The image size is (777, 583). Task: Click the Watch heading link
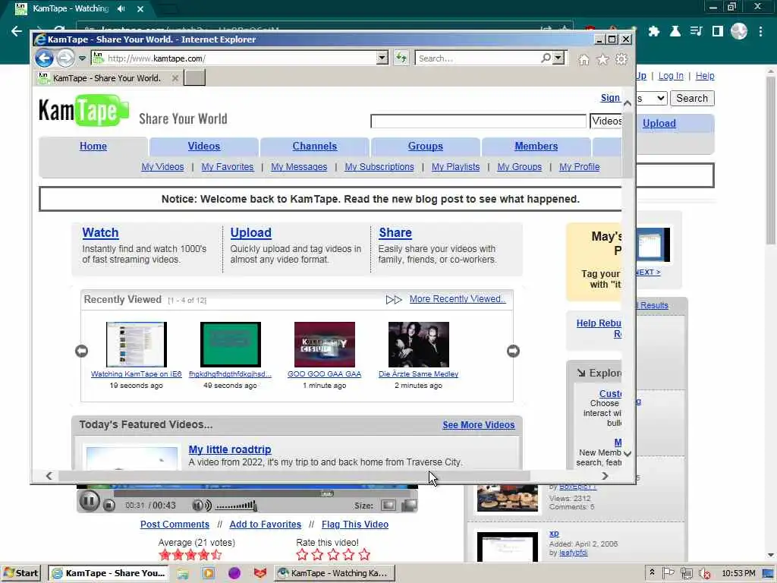coord(100,232)
